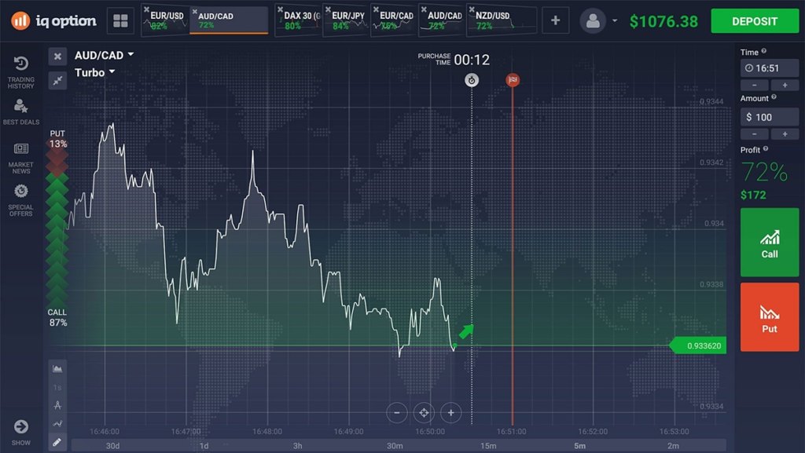Click the purchase time stopwatch marker
Viewport: 805px width, 453px height.
(472, 80)
